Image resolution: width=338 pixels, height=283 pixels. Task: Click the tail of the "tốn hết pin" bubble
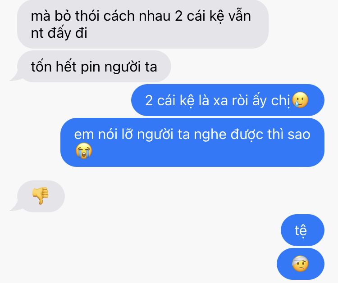click(15, 77)
